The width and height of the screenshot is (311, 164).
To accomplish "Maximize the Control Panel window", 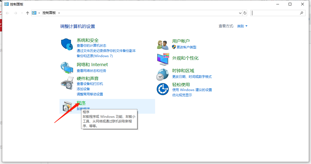I will tap(290, 4).
